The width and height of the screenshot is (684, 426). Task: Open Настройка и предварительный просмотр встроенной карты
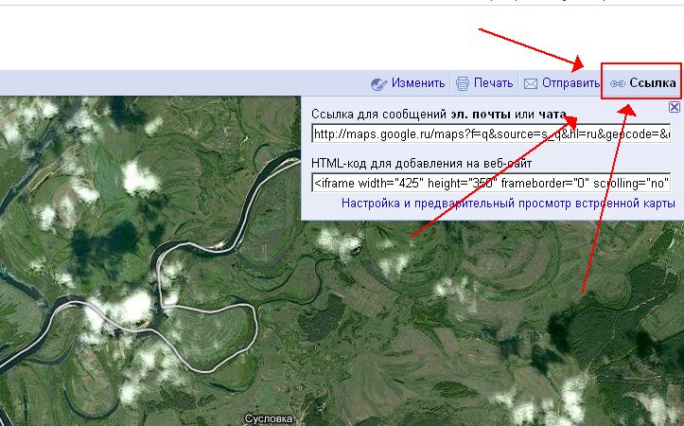pyautogui.click(x=508, y=204)
